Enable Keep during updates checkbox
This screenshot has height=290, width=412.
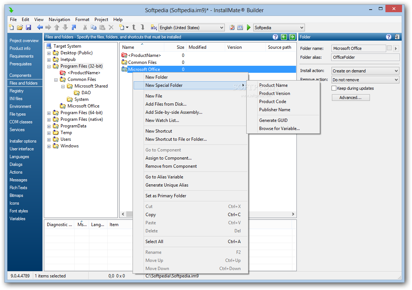tap(334, 88)
